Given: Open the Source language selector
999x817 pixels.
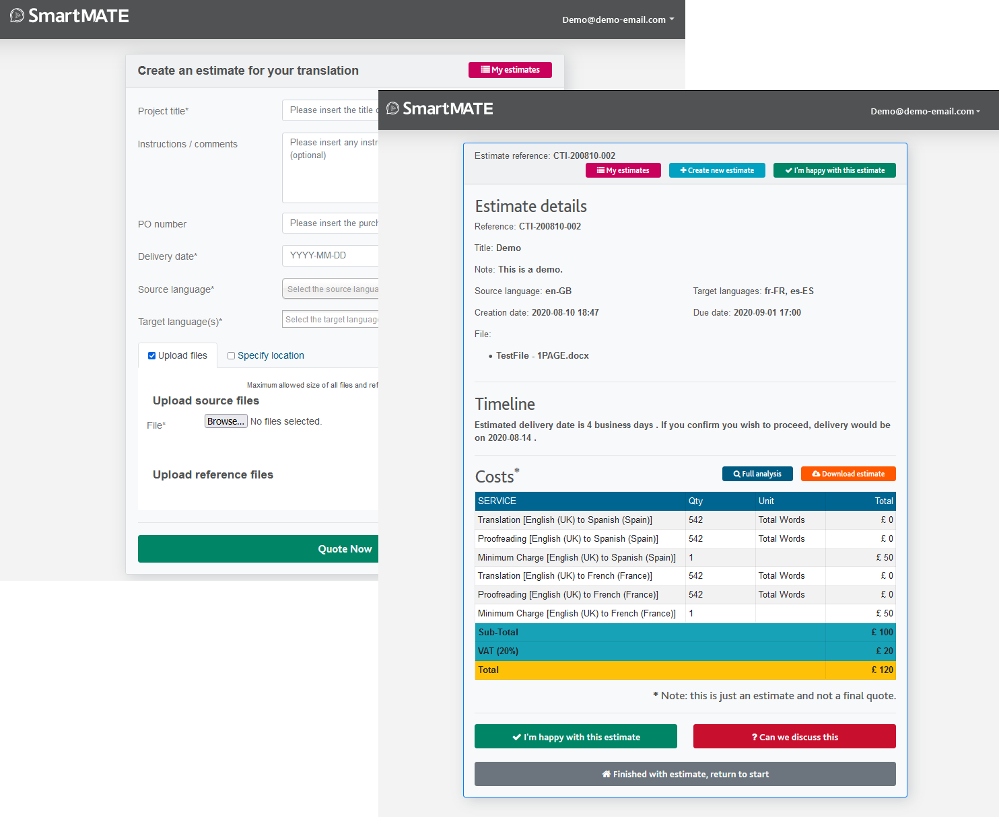Looking at the screenshot, I should [331, 289].
